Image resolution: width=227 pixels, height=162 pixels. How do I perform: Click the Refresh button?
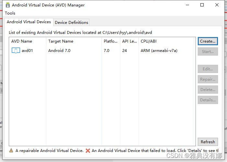click(208, 142)
